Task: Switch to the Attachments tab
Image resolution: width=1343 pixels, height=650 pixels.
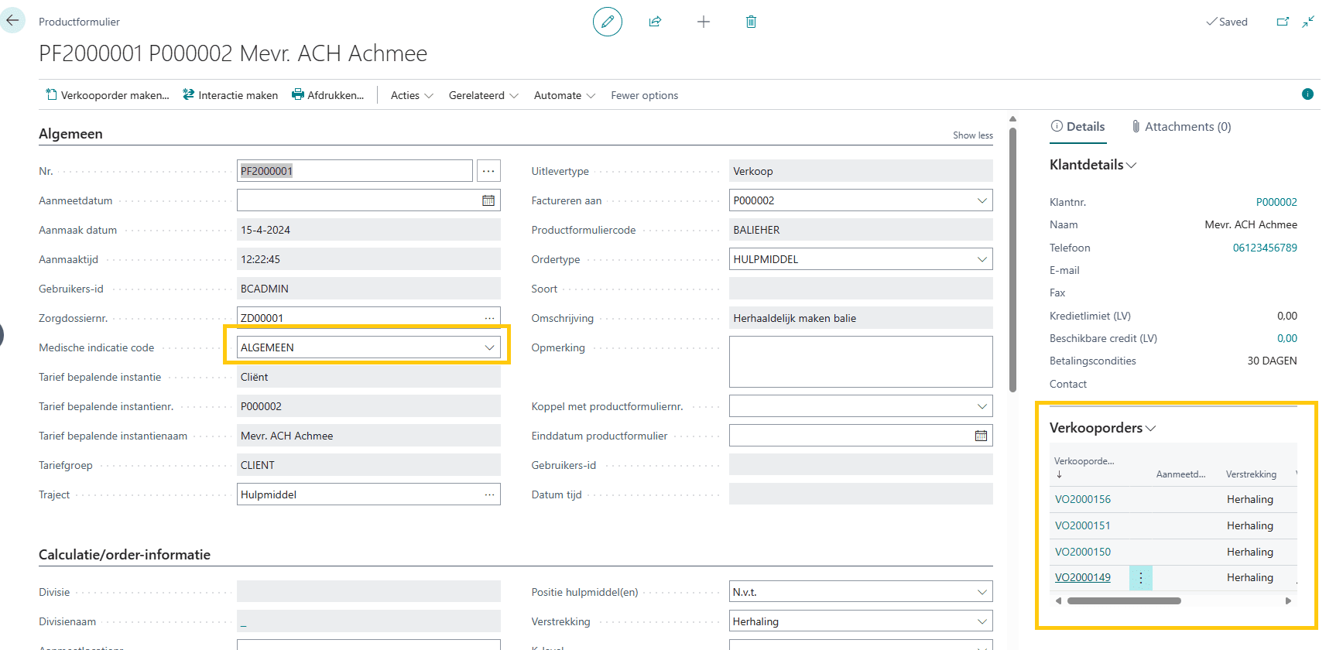Action: [x=1180, y=127]
